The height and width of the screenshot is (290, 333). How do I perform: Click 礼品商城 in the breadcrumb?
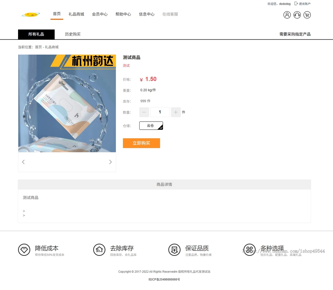(52, 47)
